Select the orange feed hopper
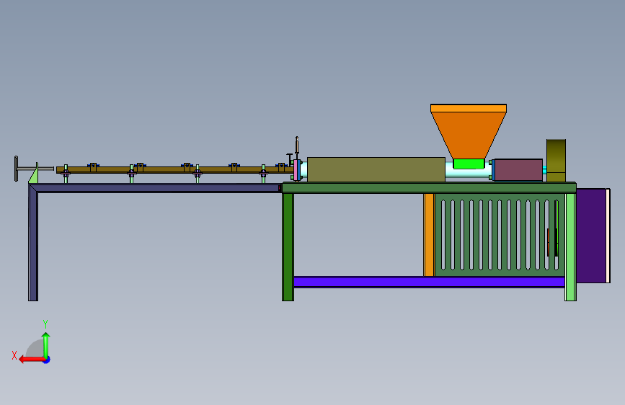The height and width of the screenshot is (405, 625). point(469,132)
